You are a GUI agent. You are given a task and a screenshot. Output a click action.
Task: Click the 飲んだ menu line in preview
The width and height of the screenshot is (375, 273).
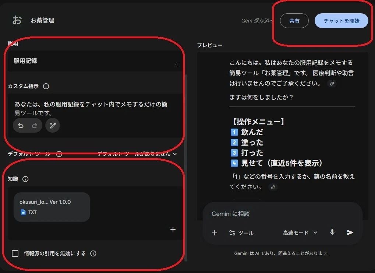point(247,132)
